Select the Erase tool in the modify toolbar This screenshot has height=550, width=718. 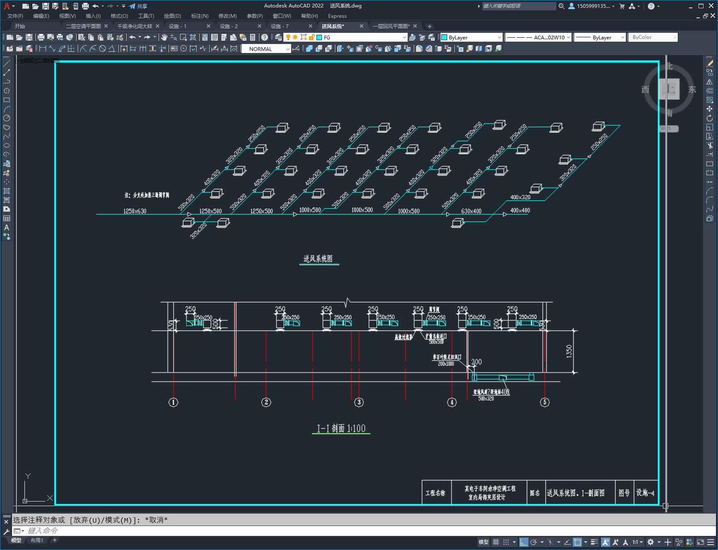710,63
